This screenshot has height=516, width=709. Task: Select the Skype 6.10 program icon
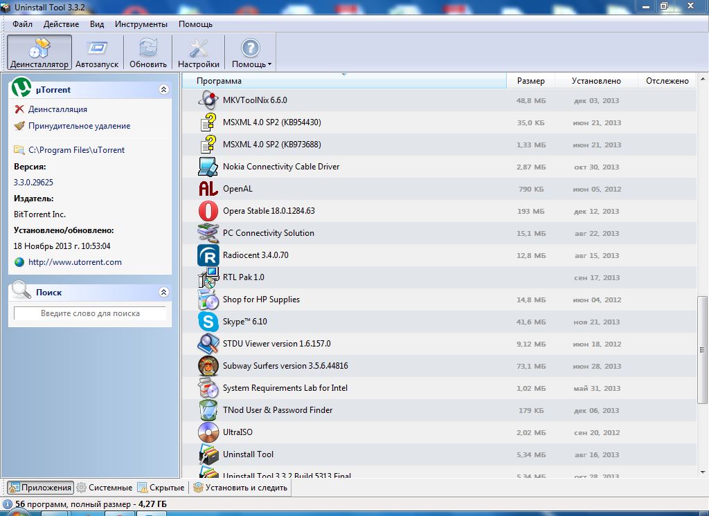coord(208,322)
